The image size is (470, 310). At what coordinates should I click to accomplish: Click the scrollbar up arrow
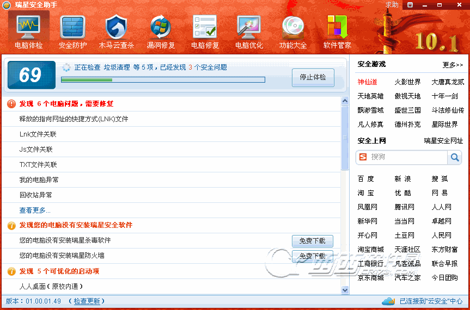pyautogui.click(x=345, y=101)
